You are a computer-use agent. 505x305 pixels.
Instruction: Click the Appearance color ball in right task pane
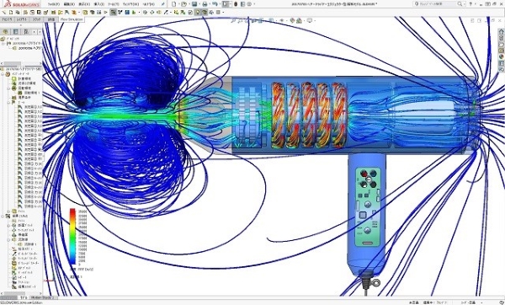pos(501,56)
